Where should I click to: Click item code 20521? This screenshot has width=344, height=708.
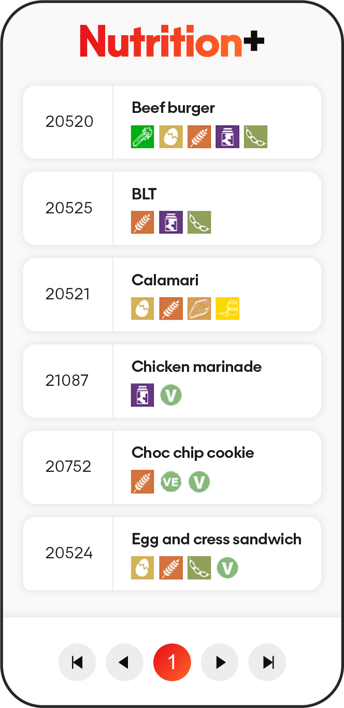tap(68, 294)
